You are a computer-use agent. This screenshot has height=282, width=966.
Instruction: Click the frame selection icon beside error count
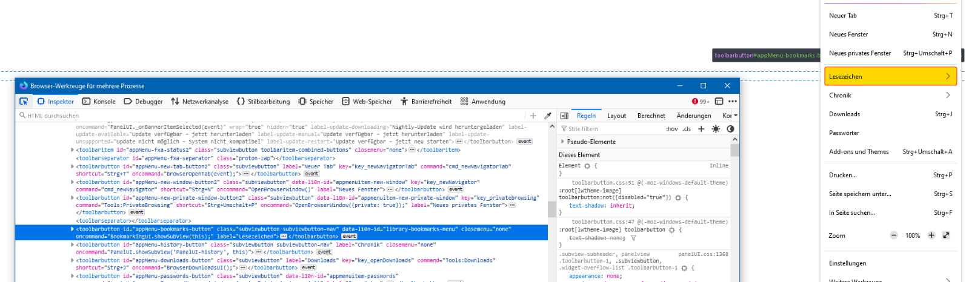click(x=719, y=102)
